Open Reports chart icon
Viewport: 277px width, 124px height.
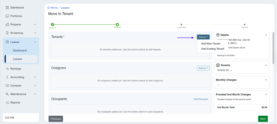click(x=7, y=103)
